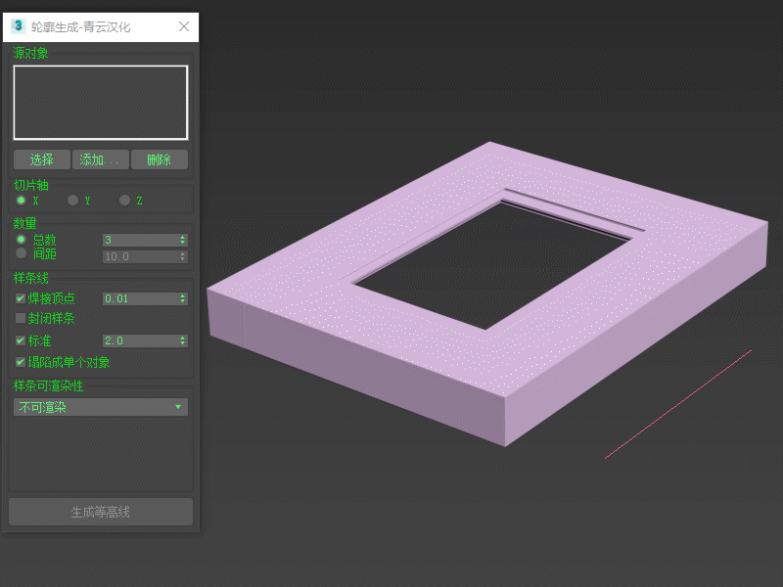The image size is (783, 587).
Task: Click the 标准 value field showing 2.0
Action: tap(139, 340)
